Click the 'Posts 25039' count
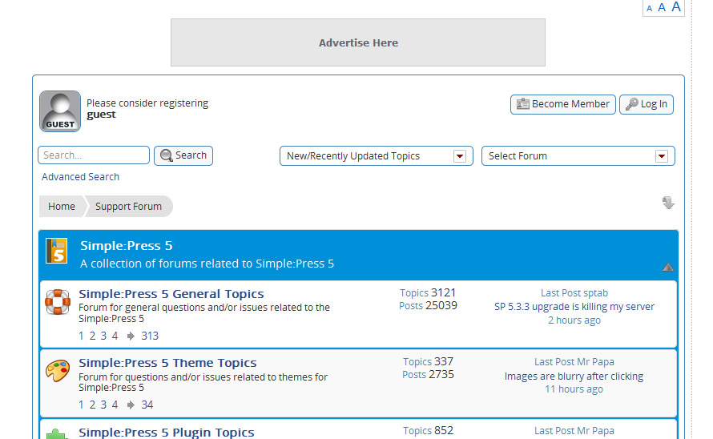713x439 pixels. [428, 306]
